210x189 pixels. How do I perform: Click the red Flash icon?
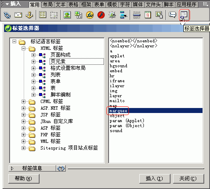pos(101,15)
